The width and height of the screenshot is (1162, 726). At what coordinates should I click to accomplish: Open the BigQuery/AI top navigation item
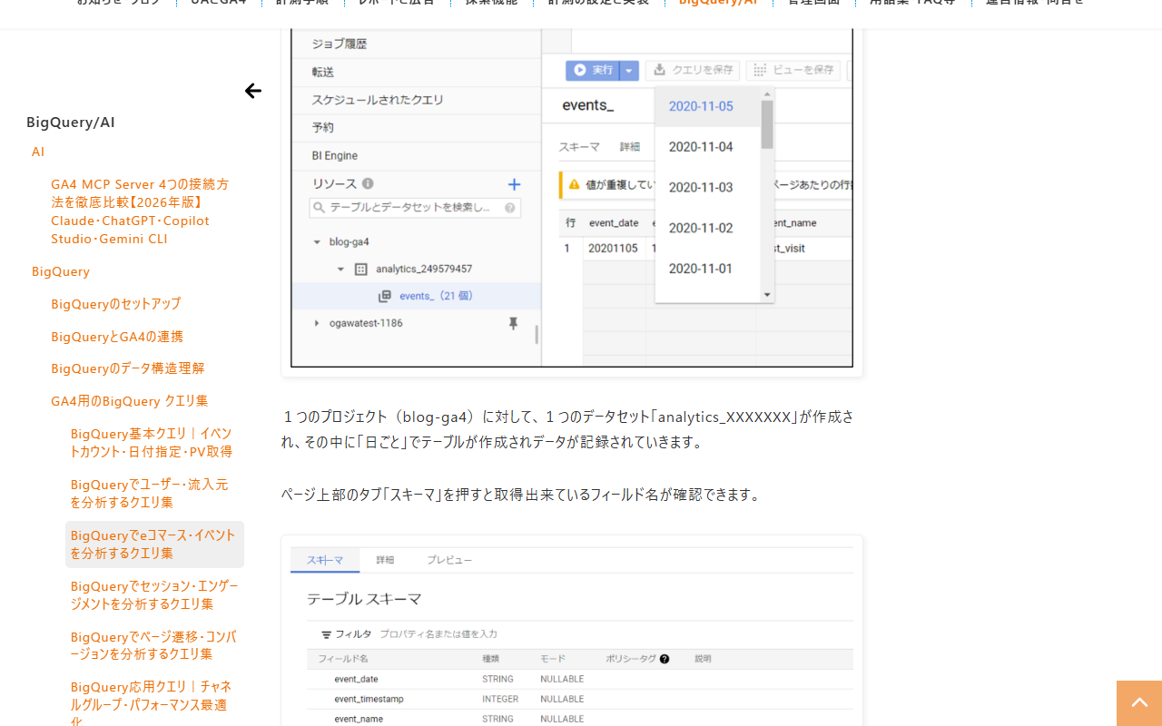point(718,2)
